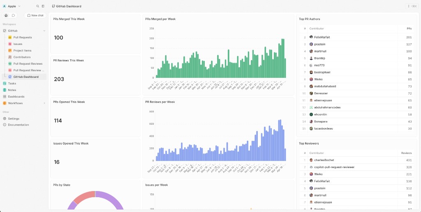The height and width of the screenshot is (212, 421).
Task: Click the Contributors people icon
Action: coord(10,57)
